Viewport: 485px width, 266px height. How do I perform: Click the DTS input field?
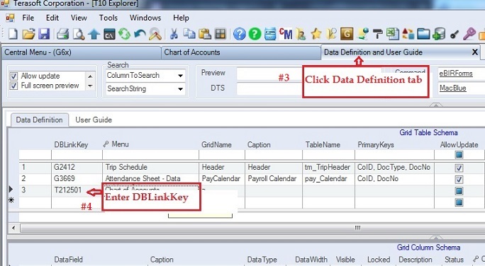tap(269, 88)
